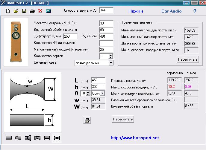Image resolution: width=206 pixels, height=150 pixels.
Task: Click the New file icon in toolbar
Action: click(x=8, y=11)
